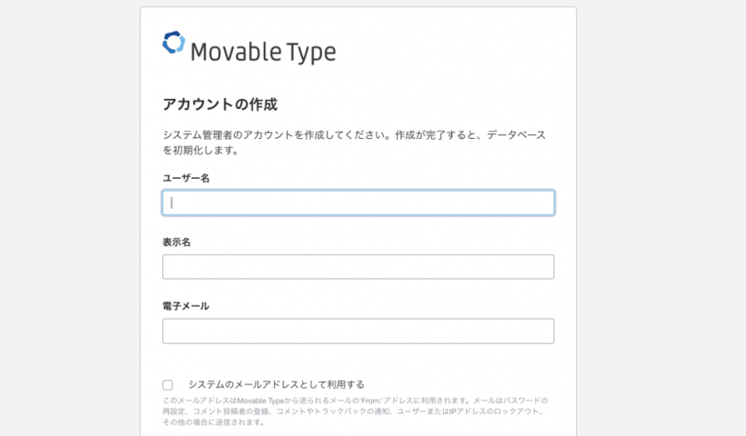This screenshot has height=436, width=746.
Task: Click the システムのメールアドレスとして利用する label
Action: (x=276, y=384)
